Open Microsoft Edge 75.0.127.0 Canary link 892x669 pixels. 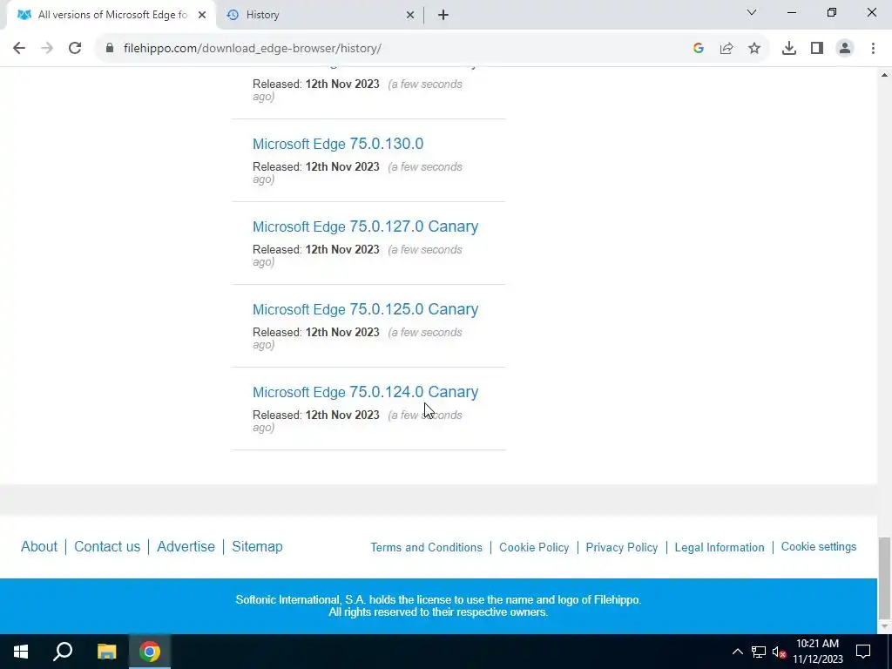[365, 226]
